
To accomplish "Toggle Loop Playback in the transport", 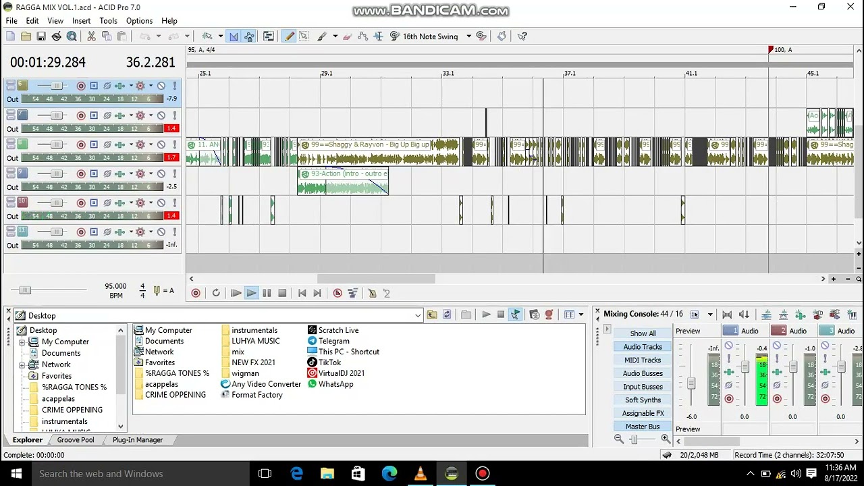I will (216, 293).
